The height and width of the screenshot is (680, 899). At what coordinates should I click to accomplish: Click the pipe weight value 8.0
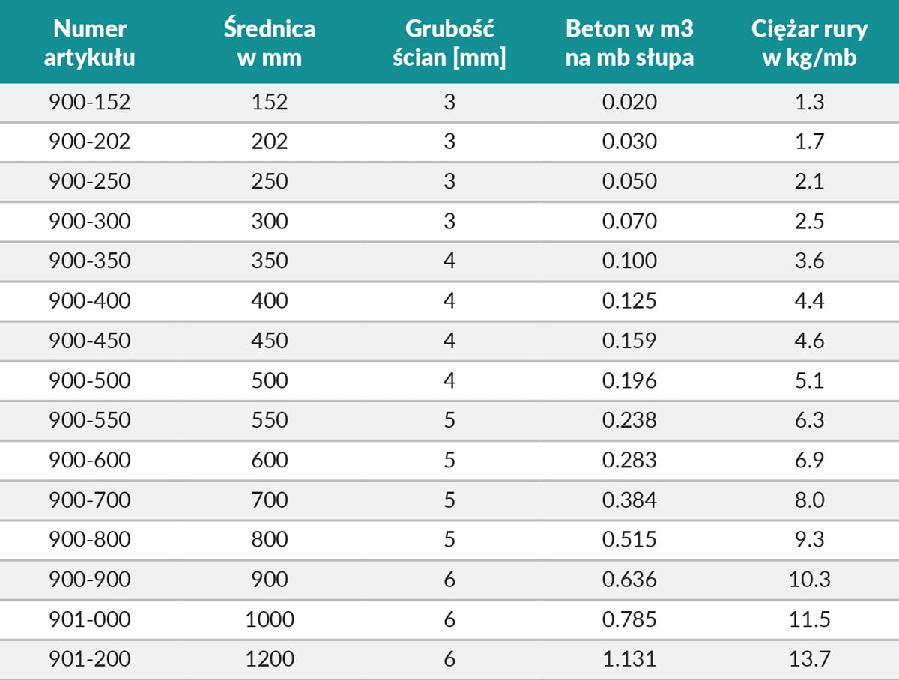click(809, 500)
